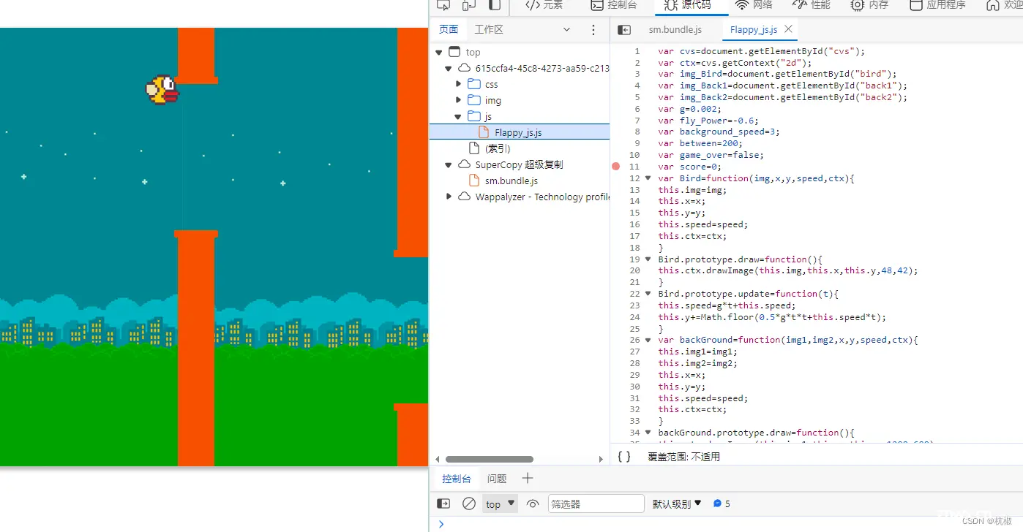Open the 元素 (Elements) panel tab
Image resolution: width=1023 pixels, height=532 pixels.
click(544, 5)
